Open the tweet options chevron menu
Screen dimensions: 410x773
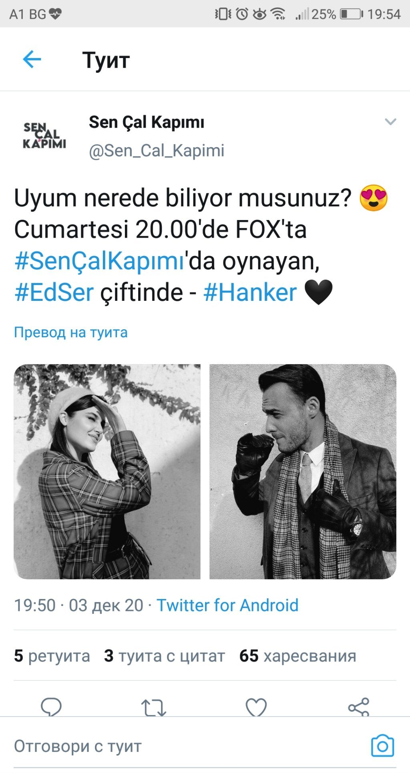390,122
